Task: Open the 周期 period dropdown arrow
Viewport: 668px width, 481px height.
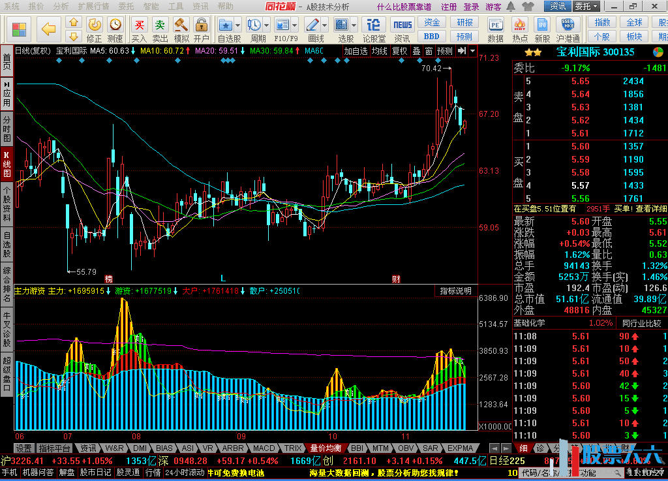Action: pyautogui.click(x=266, y=25)
